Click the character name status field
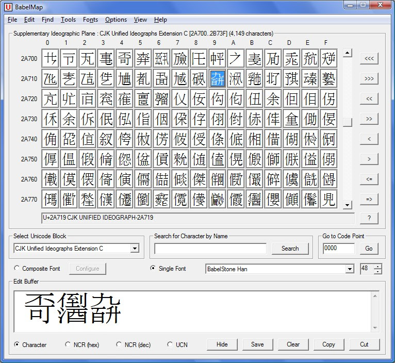Image resolution: width=395 pixels, height=363 pixels. pyautogui.click(x=198, y=218)
